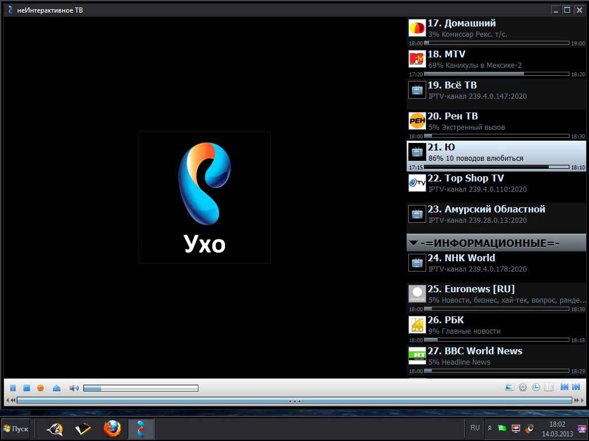Switch to previous channel button

point(564,387)
